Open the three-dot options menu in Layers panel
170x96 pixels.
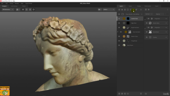point(168,10)
